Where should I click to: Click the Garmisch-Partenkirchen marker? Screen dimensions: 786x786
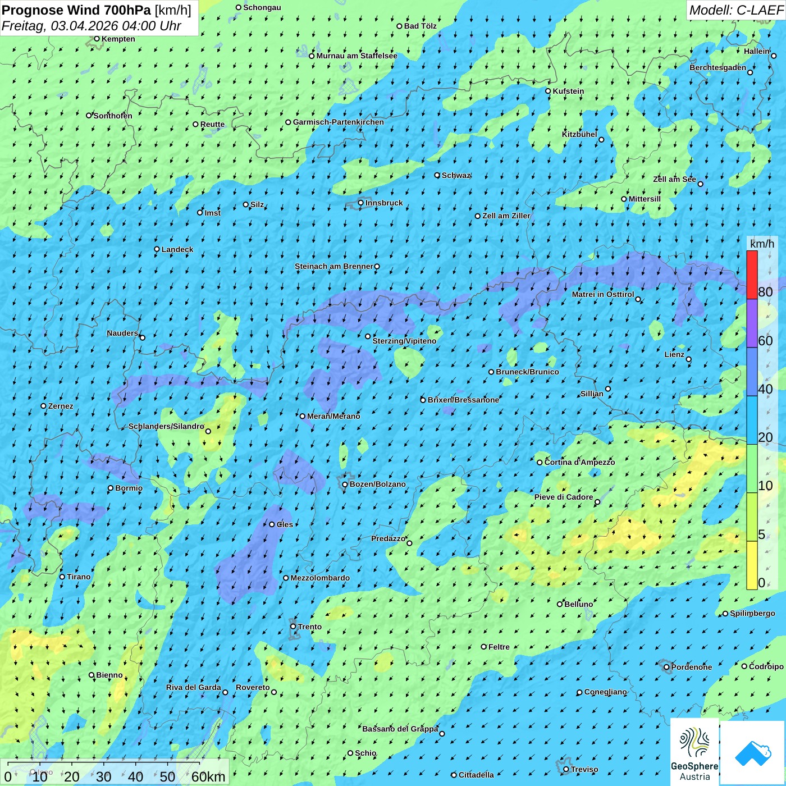point(289,122)
